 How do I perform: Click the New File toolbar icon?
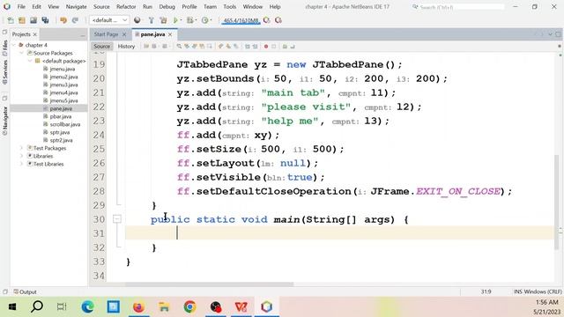point(11,20)
